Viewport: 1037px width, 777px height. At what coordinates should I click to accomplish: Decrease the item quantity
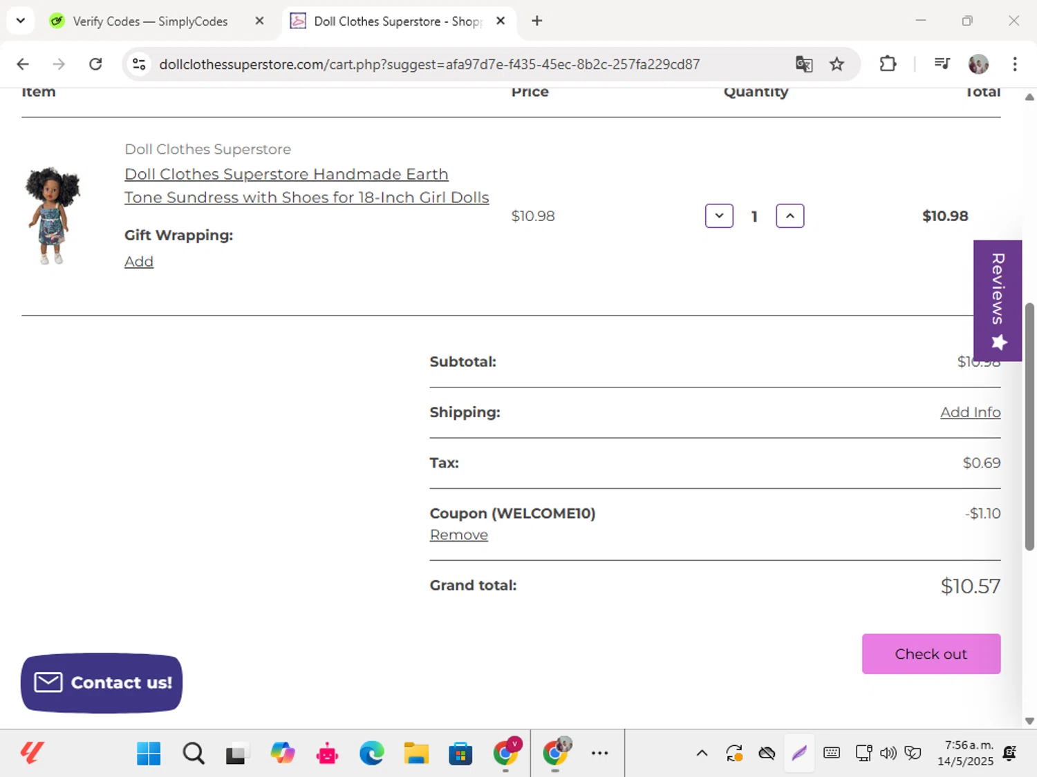click(719, 216)
